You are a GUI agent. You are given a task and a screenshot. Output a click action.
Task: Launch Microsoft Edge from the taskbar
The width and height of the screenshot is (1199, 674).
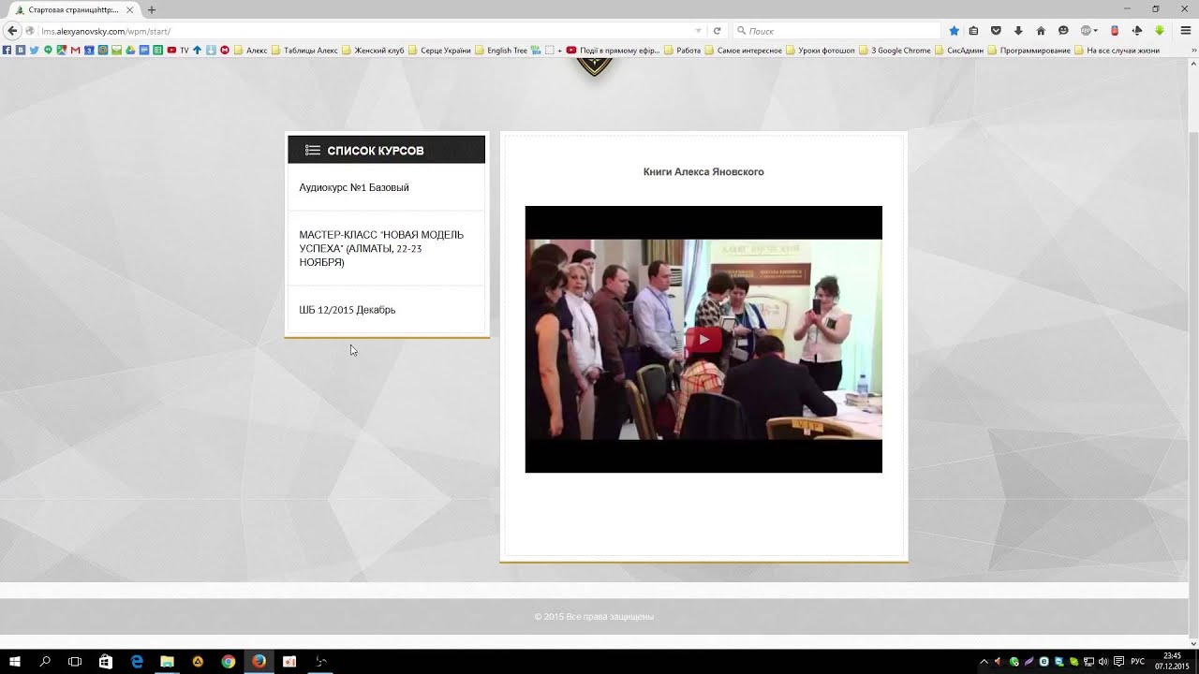(137, 661)
